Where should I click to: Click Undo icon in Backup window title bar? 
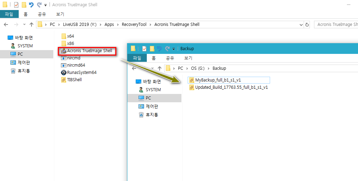[x=159, y=48]
